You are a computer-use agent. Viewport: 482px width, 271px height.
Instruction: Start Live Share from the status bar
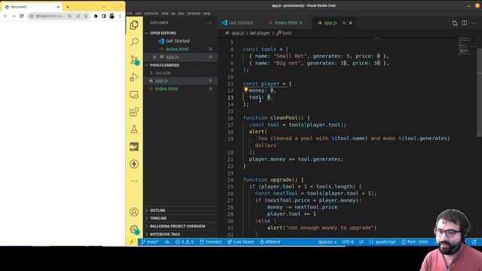click(240, 242)
